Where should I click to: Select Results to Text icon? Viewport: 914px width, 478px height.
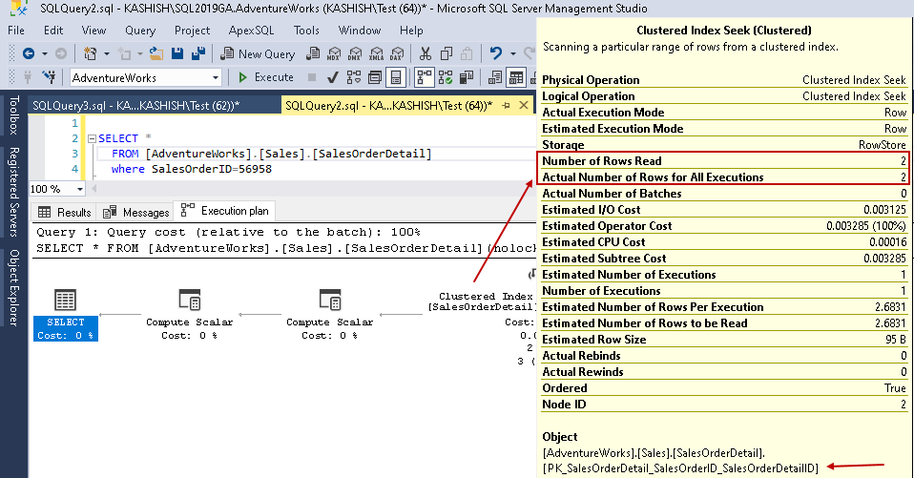pos(495,77)
